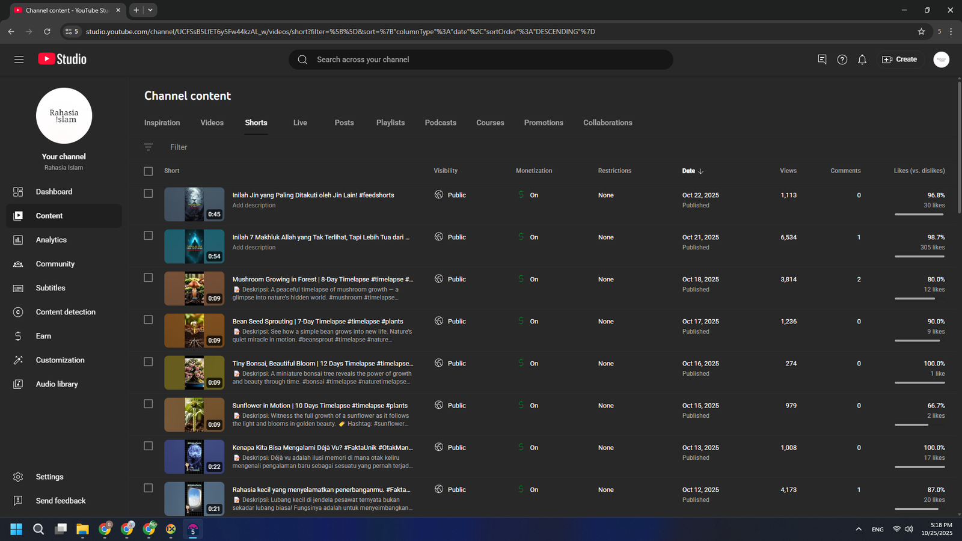The height and width of the screenshot is (541, 962).
Task: Click the help question mark icon
Action: tap(842, 60)
